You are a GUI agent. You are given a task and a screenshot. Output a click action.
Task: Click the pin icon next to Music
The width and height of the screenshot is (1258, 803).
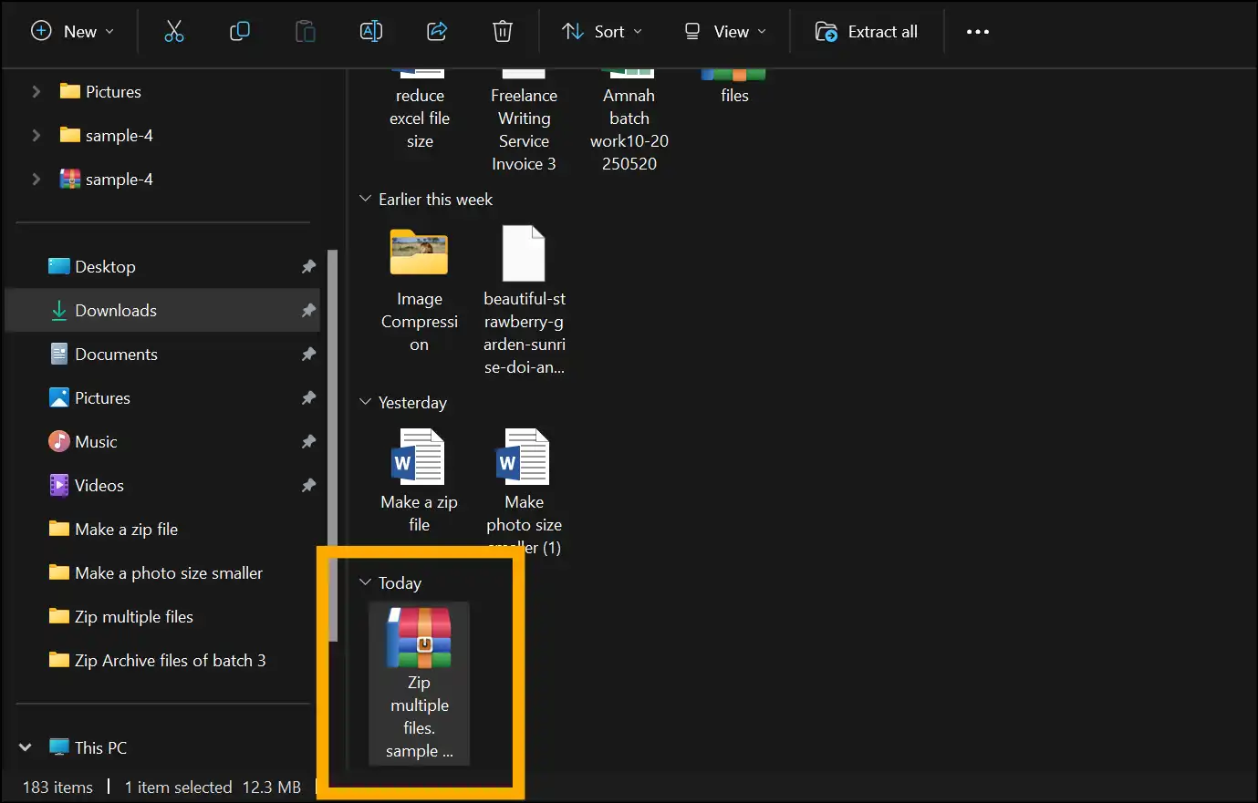(308, 441)
